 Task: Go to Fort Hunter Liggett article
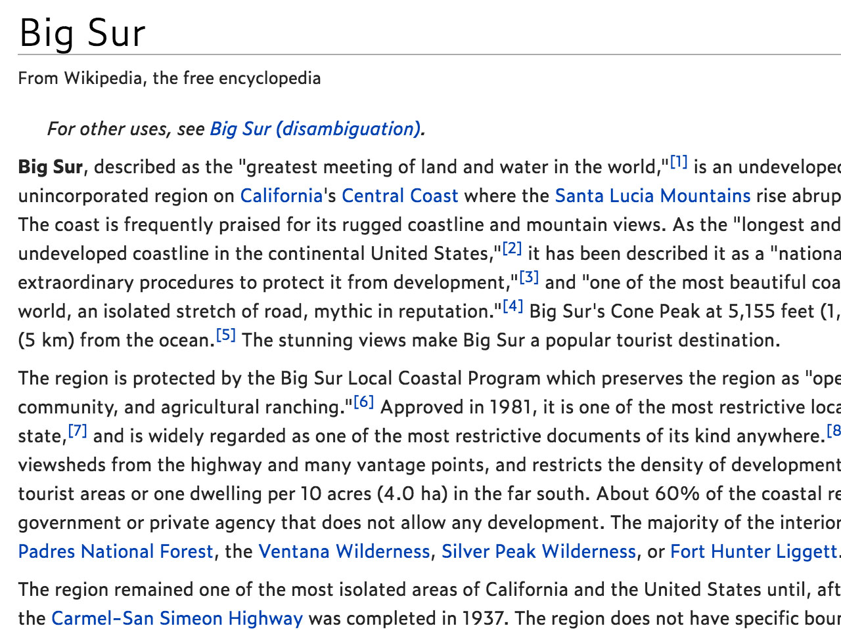point(754,551)
